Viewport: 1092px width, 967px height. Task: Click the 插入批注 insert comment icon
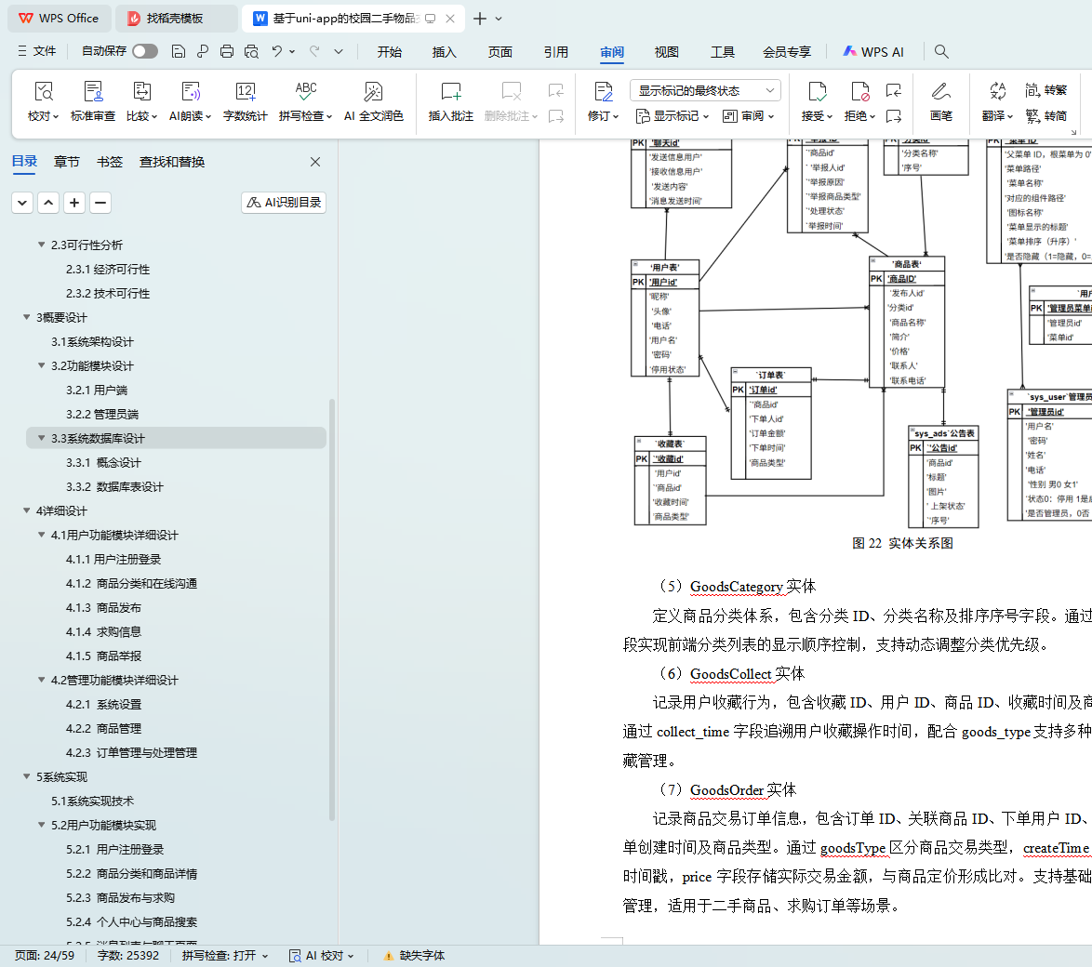click(x=450, y=92)
